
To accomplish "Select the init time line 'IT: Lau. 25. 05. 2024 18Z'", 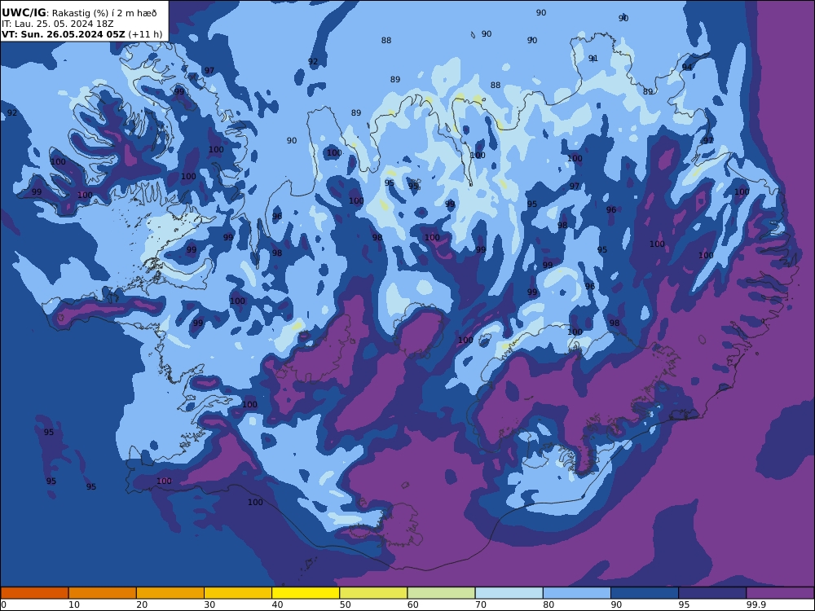I will pyautogui.click(x=58, y=24).
